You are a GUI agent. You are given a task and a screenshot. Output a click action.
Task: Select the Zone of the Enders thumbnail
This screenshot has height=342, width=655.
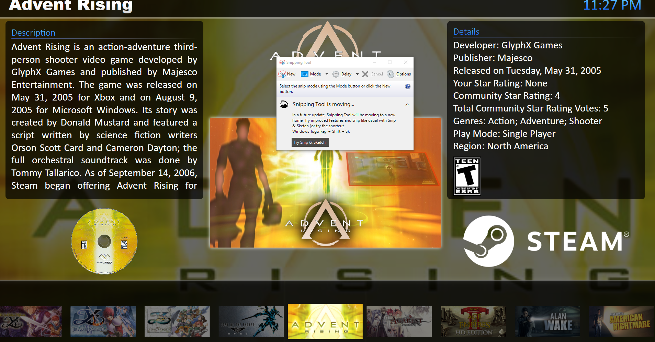pos(251,321)
